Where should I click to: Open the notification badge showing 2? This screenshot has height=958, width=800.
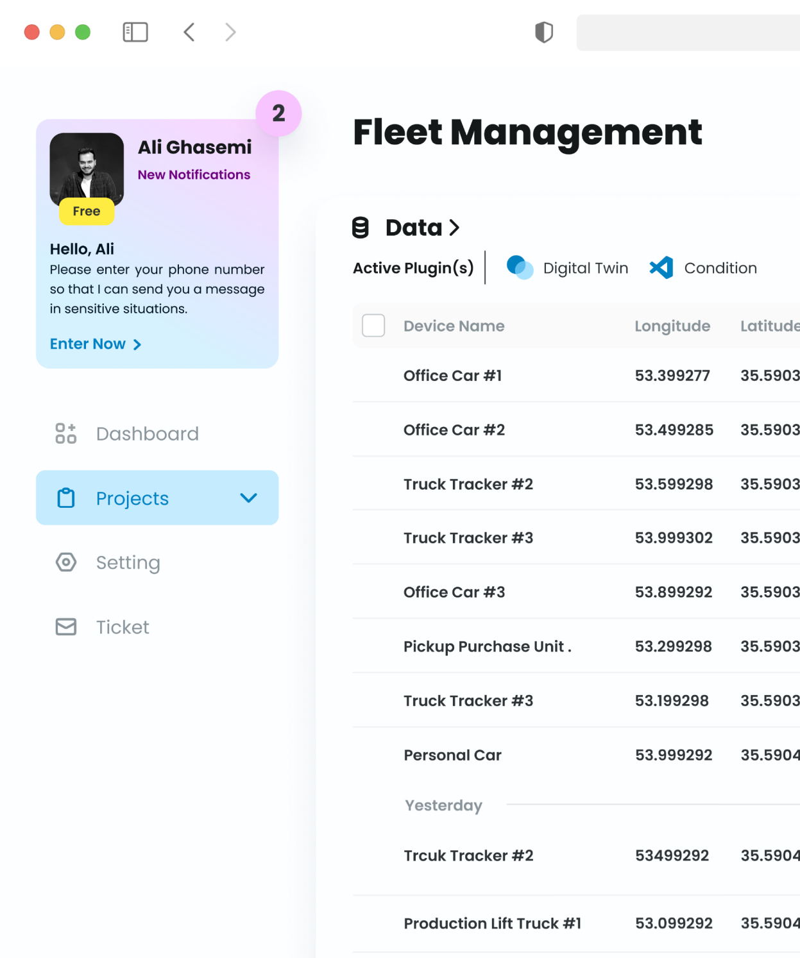(278, 113)
